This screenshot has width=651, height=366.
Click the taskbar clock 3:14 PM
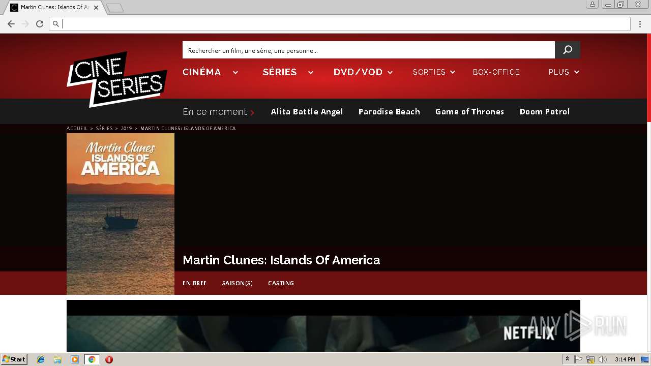(625, 359)
